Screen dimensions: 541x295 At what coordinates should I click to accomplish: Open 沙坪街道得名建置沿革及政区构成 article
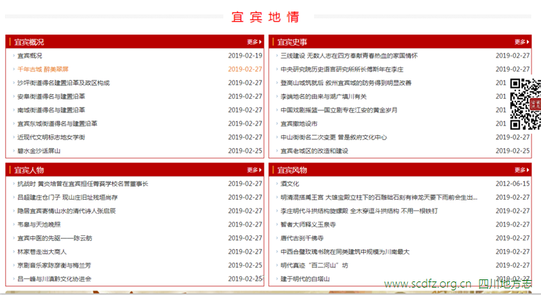63,83
